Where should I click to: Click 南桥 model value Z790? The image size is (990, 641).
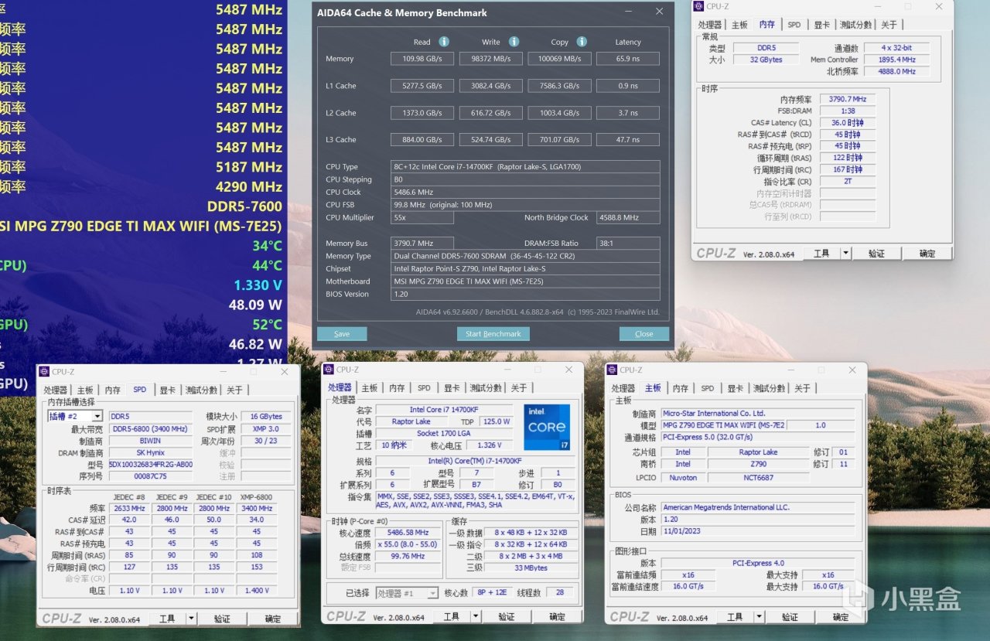point(758,464)
